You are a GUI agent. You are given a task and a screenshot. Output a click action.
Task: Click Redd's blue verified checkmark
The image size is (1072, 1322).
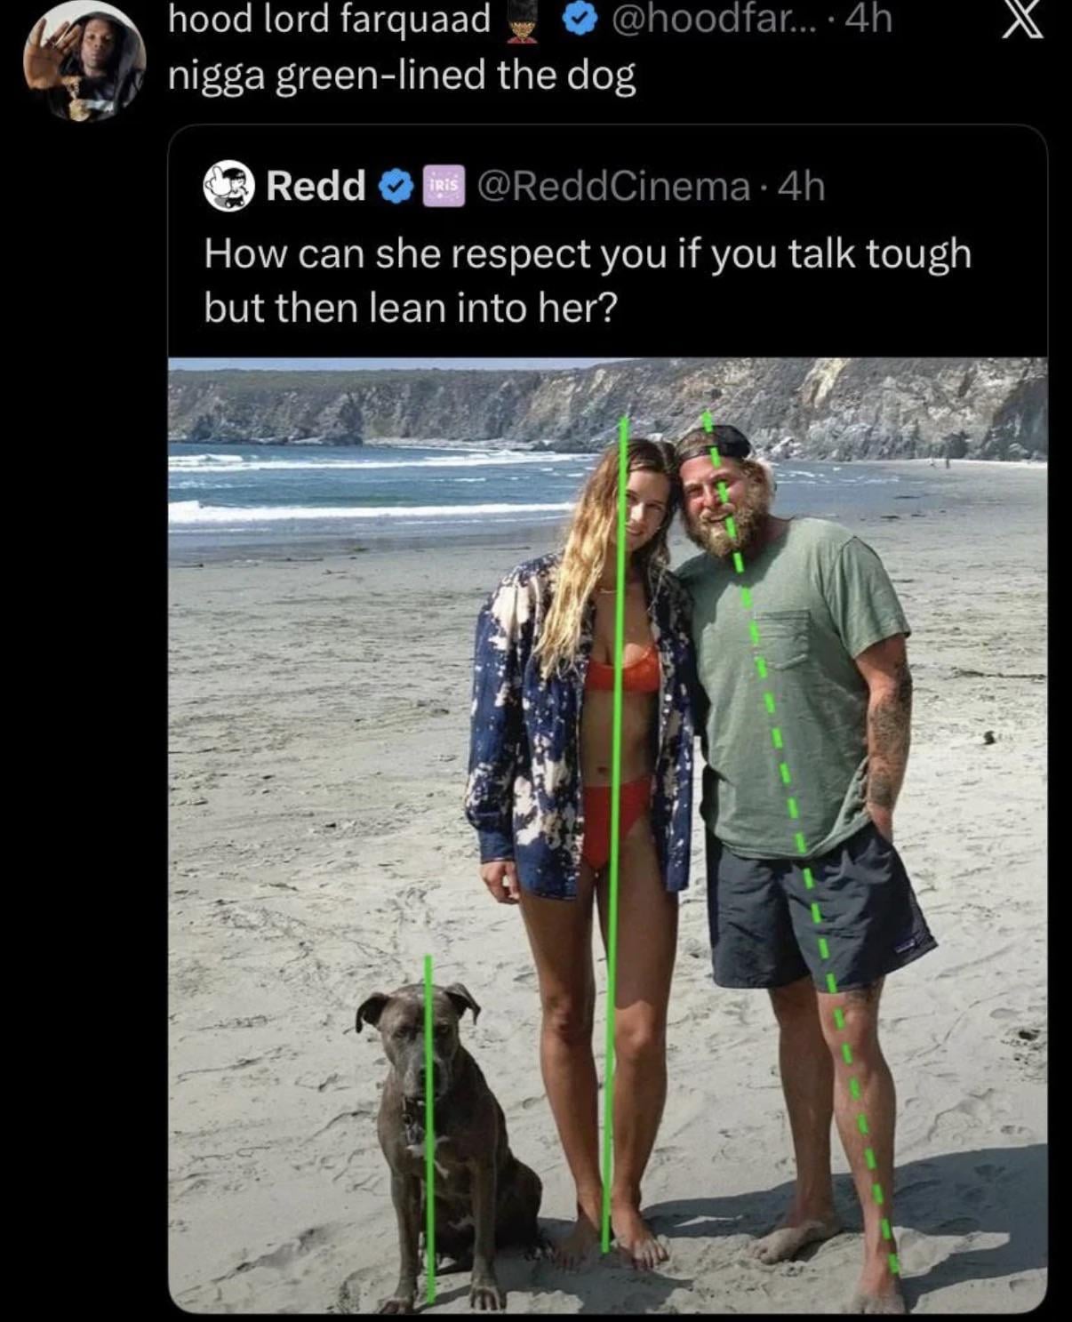[x=396, y=187]
